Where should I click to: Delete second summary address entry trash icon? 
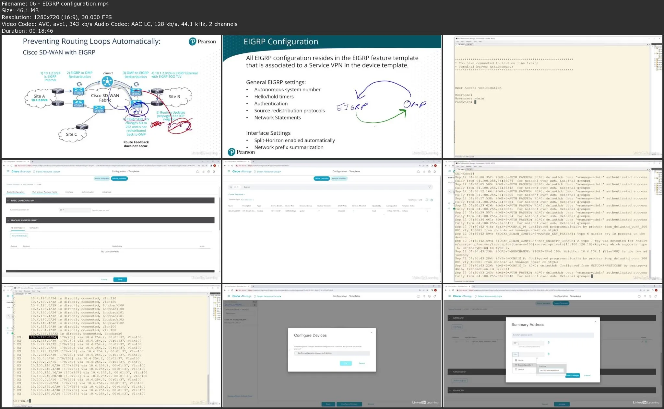point(549,354)
